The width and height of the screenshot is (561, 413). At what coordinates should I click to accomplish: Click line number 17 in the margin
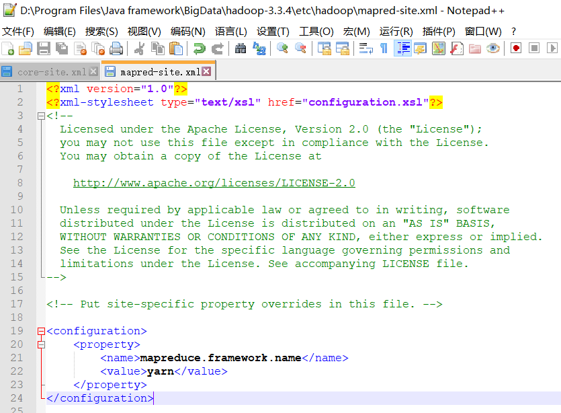[x=17, y=304]
